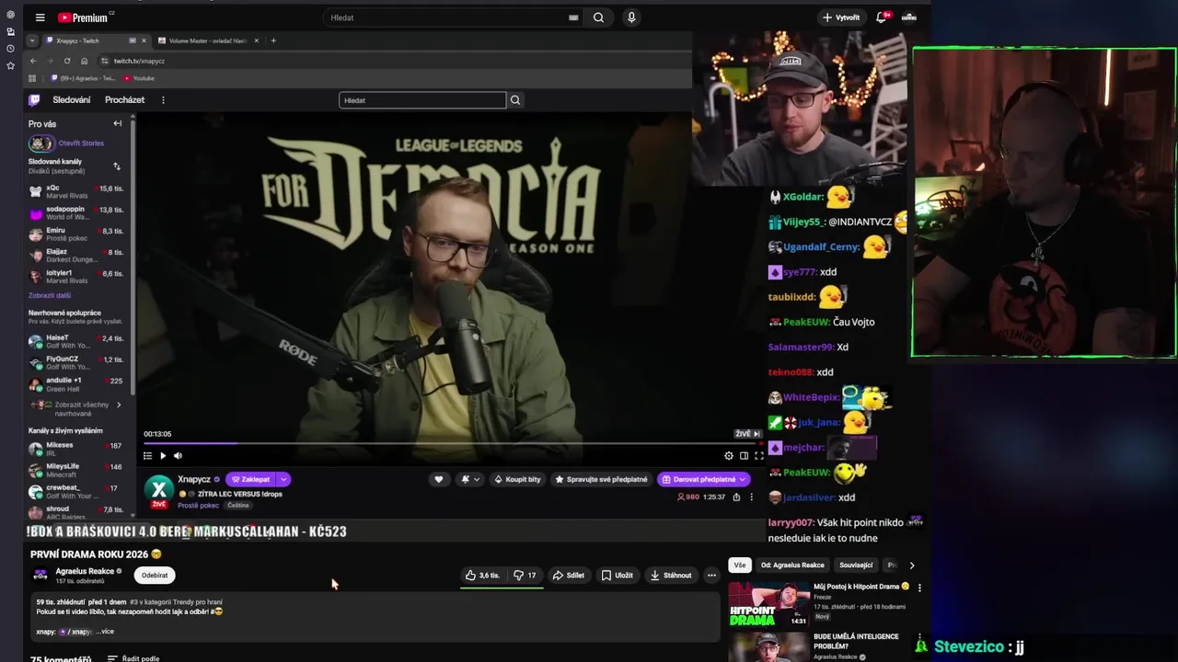This screenshot has width=1178, height=662.
Task: Open Twitch notification bell dropdown
Action: tap(469, 479)
